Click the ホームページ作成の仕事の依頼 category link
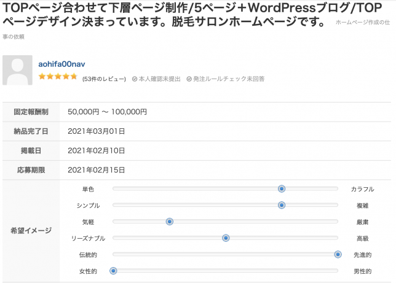The image size is (396, 283). click(x=363, y=23)
